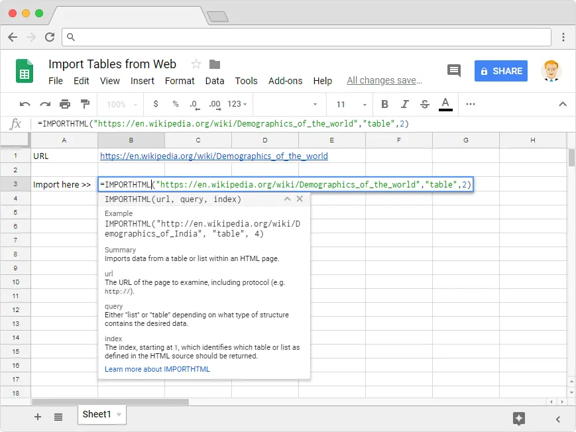The image size is (576, 432).
Task: Open the browser three-dot menu
Action: (x=563, y=37)
